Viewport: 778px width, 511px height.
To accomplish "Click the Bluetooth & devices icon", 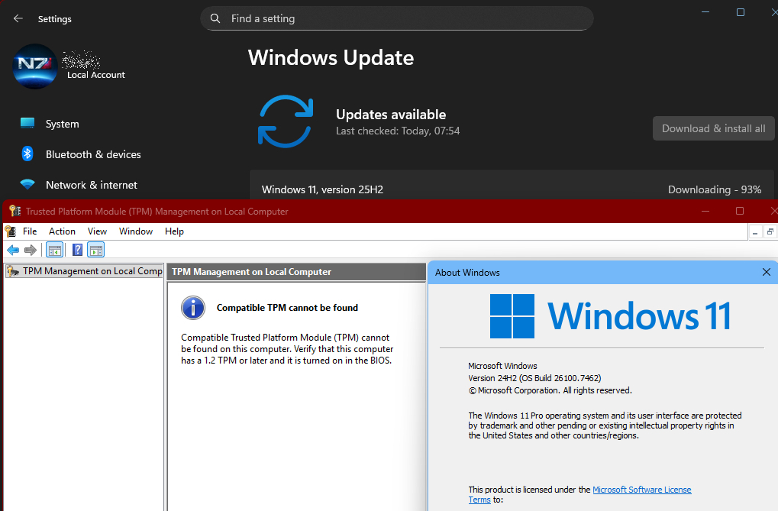I will pyautogui.click(x=27, y=154).
